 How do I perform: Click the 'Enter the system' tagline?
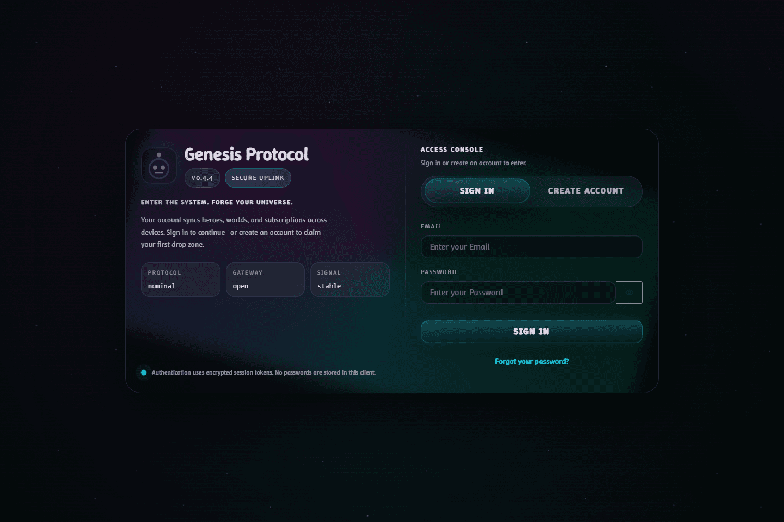[217, 202]
